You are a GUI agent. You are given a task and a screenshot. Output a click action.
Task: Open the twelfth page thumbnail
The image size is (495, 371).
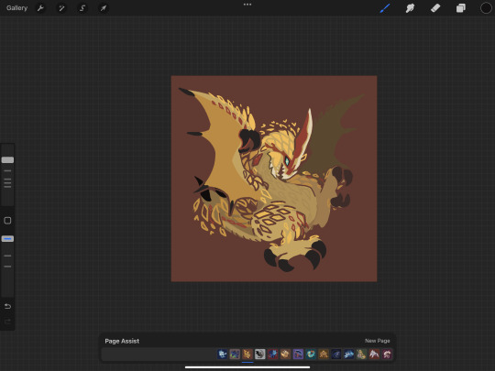[x=361, y=354]
